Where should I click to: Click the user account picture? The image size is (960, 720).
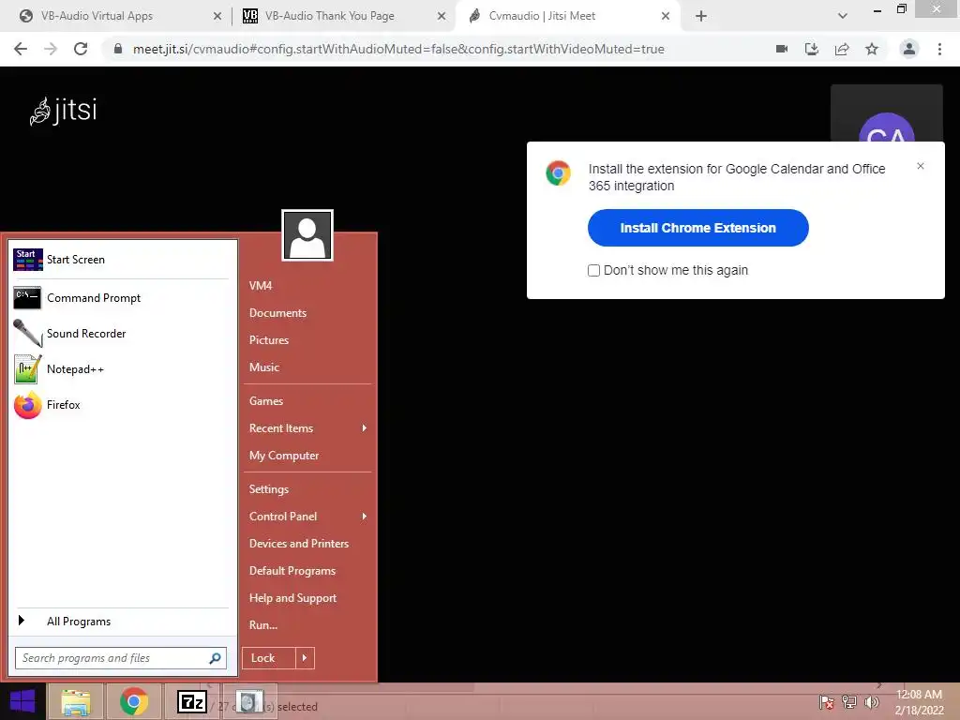coord(307,235)
